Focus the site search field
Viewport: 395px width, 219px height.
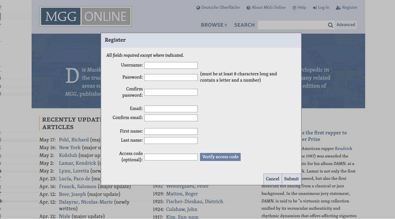click(x=292, y=25)
